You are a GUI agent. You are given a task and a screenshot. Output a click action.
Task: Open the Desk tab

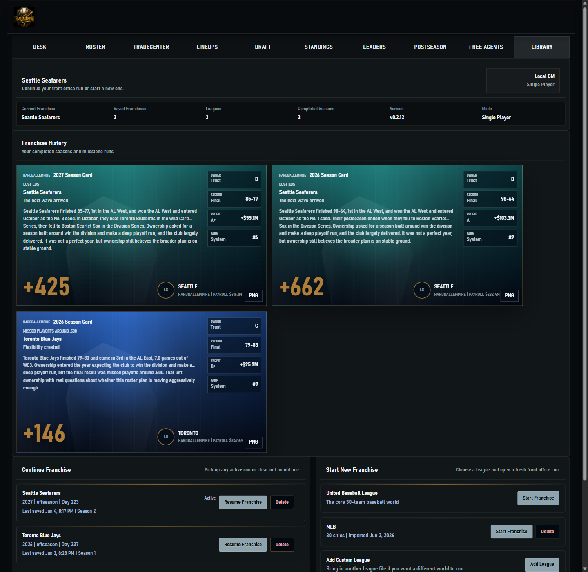[x=40, y=47]
